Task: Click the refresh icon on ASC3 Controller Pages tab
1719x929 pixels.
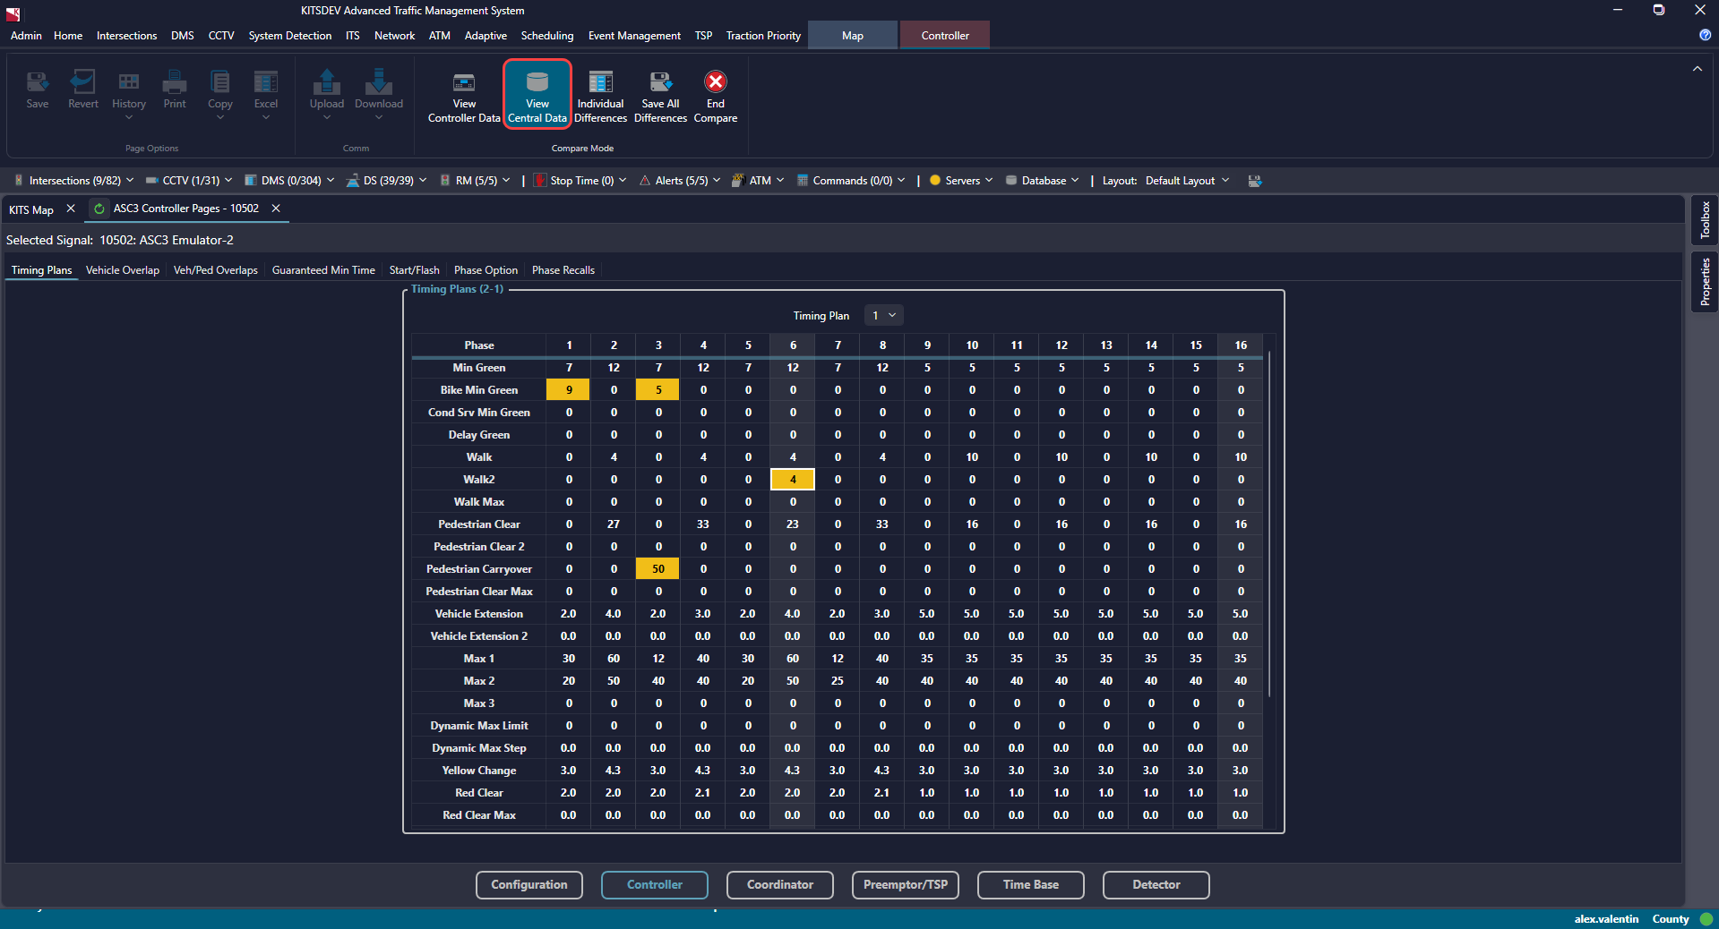Action: point(99,209)
